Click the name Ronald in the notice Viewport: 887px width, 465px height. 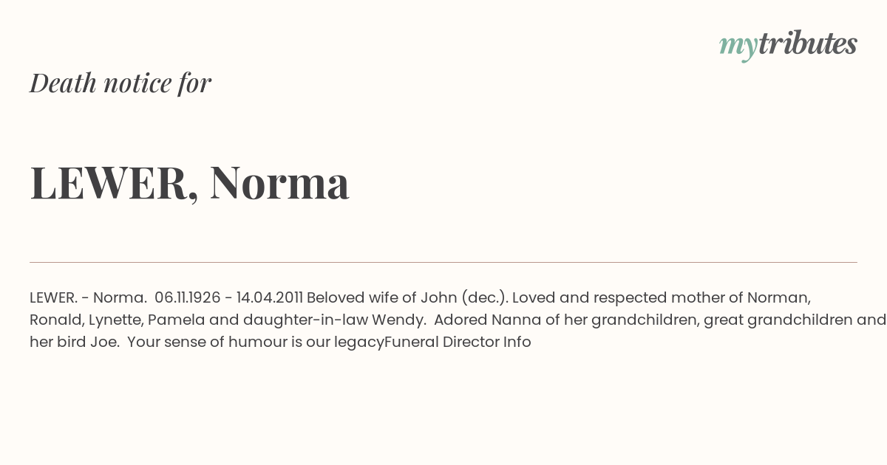[x=55, y=320]
